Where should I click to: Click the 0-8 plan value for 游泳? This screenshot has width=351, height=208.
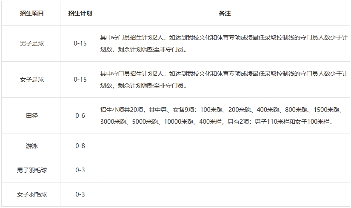tap(80, 146)
